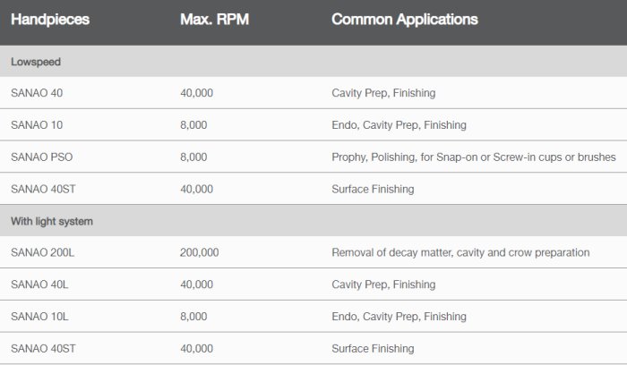Open the SANAO PSO handpiece entry
The image size is (627, 365).
tap(41, 157)
